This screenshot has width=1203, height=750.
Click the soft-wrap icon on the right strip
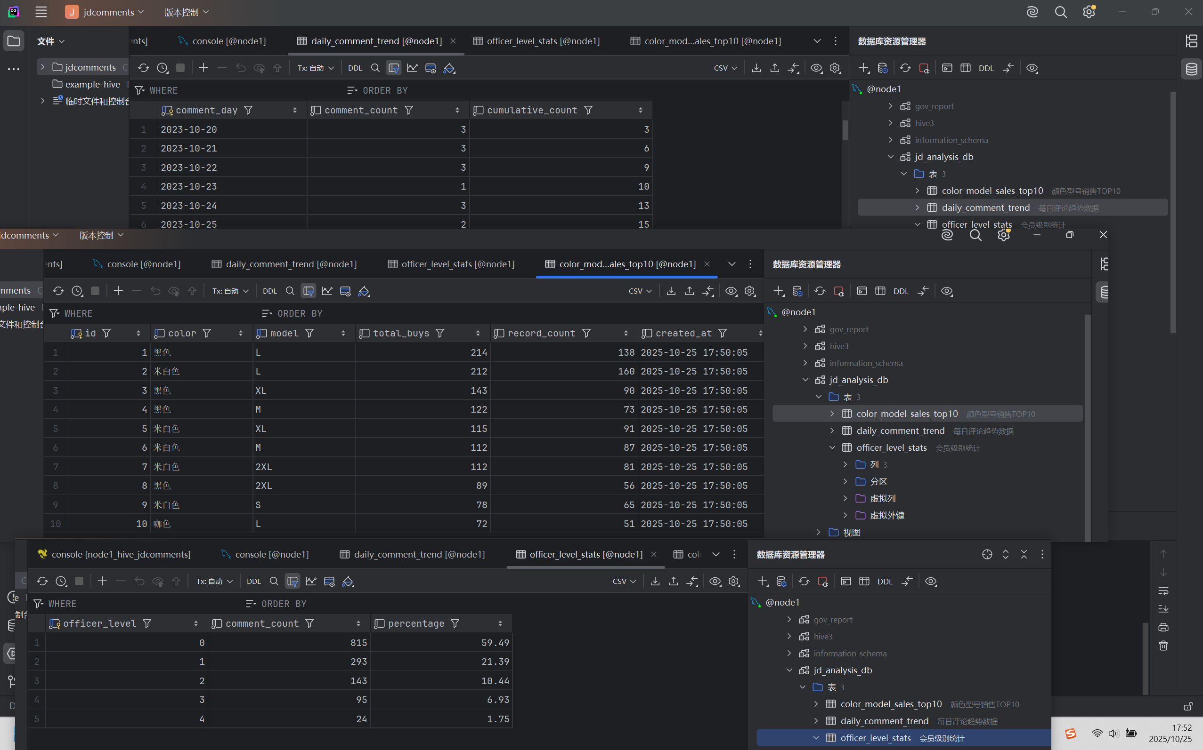click(x=1163, y=591)
